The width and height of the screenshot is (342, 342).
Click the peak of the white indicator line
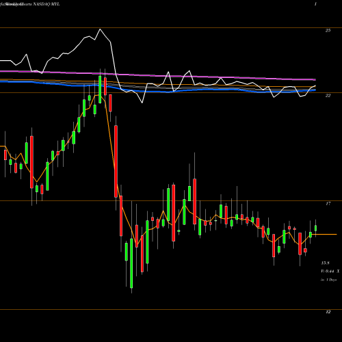(x=100, y=29)
